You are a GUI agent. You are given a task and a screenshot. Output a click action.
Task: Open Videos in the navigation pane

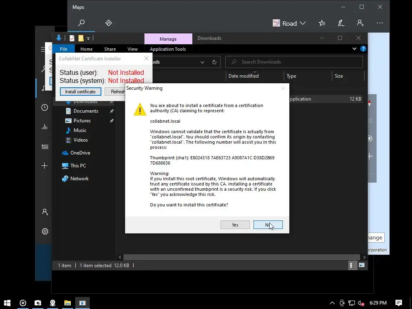[x=80, y=140]
